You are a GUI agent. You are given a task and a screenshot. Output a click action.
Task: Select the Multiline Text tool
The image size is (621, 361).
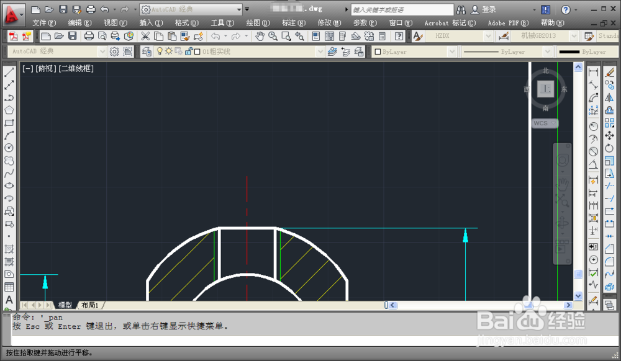[9, 300]
